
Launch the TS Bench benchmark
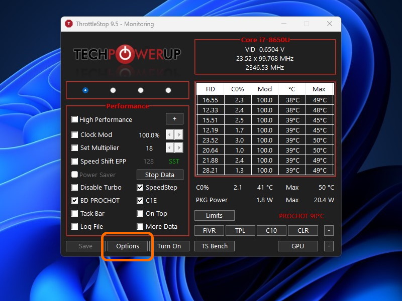click(214, 246)
